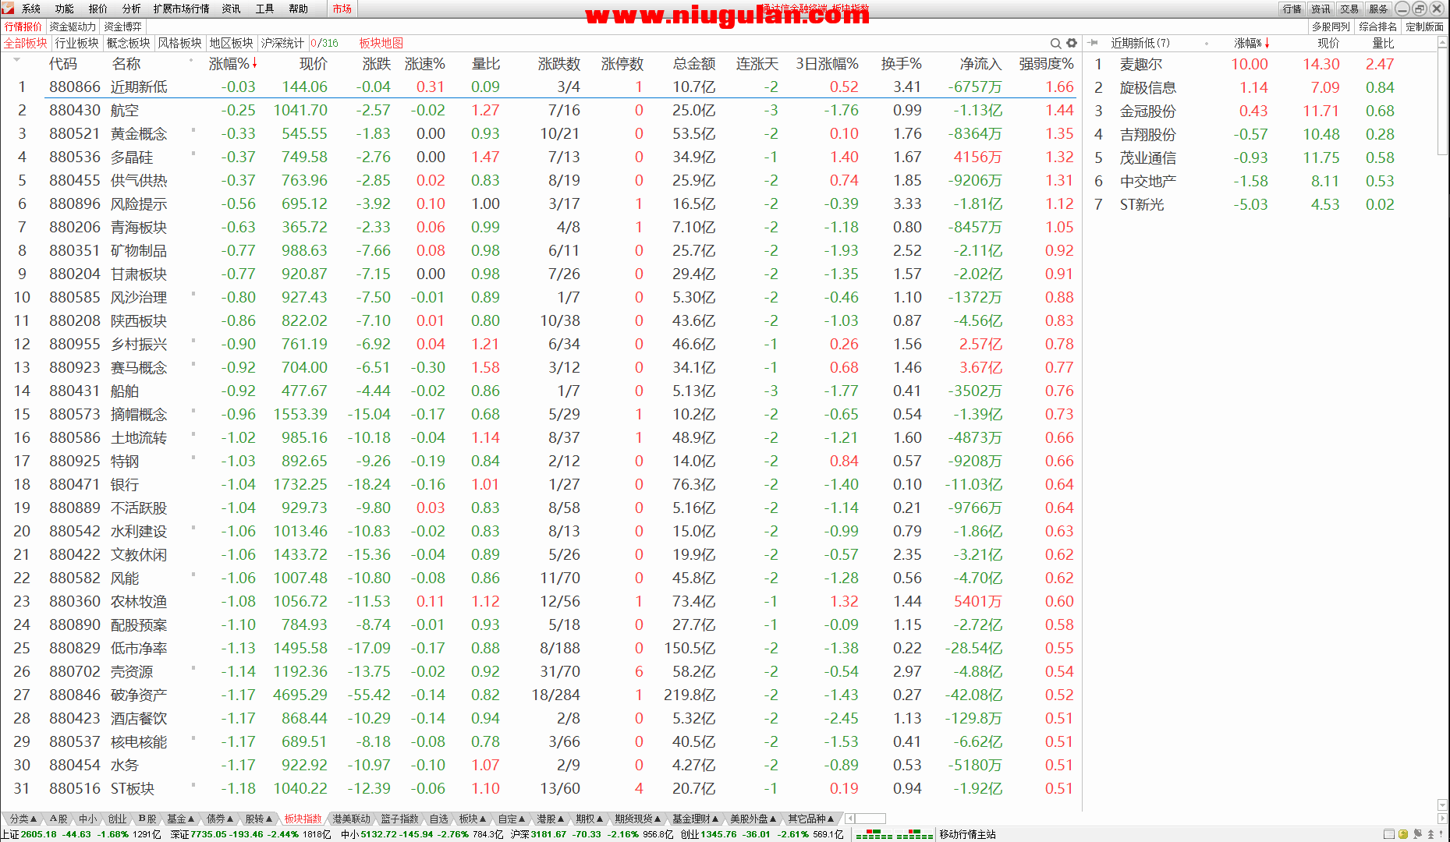
Task: Switch to the 资金博弈 tab
Action: coord(123,26)
